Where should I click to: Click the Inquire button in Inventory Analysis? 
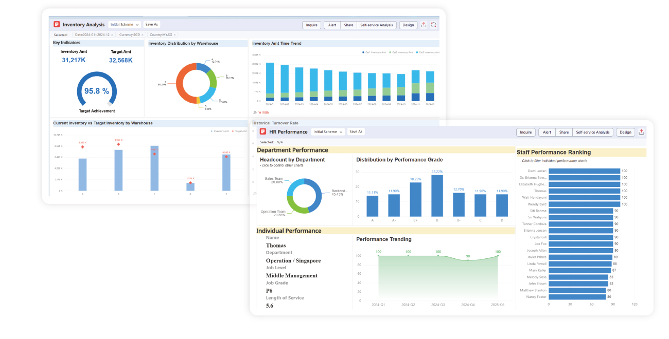point(311,25)
